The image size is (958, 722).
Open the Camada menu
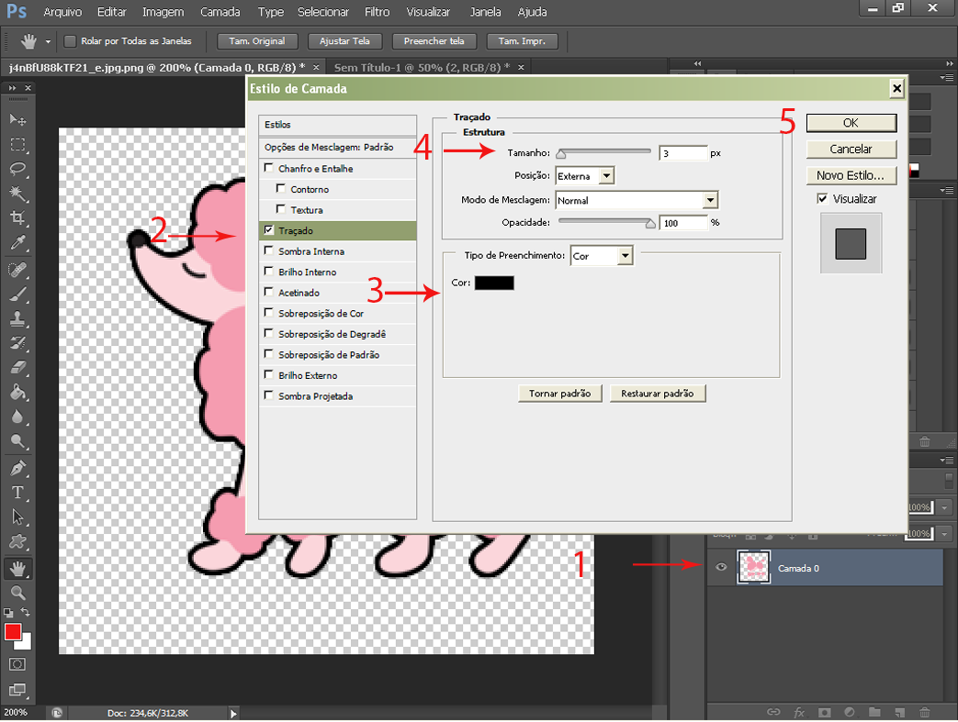tap(220, 12)
